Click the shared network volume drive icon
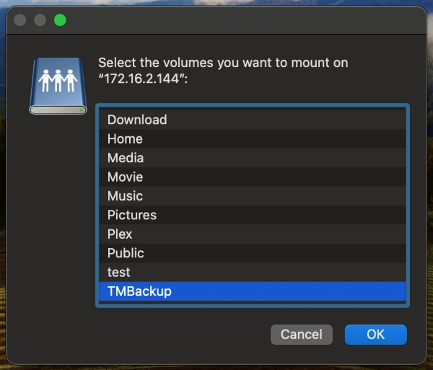Image resolution: width=433 pixels, height=370 pixels. click(58, 86)
